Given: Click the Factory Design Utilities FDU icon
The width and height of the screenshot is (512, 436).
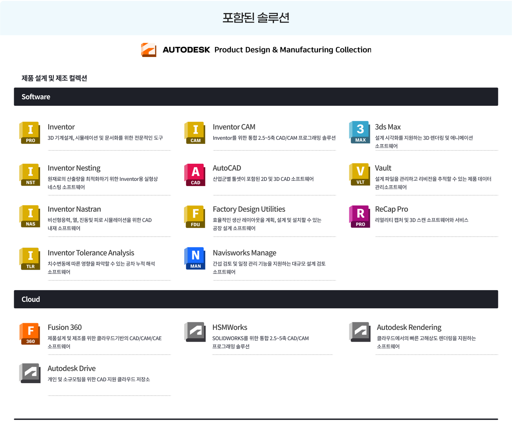Looking at the screenshot, I should 195,217.
